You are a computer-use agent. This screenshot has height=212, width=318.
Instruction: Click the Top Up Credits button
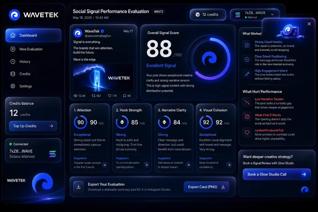tap(33, 126)
